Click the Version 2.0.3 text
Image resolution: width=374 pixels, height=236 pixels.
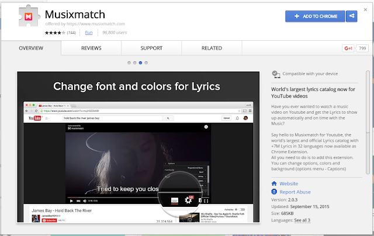(x=285, y=200)
